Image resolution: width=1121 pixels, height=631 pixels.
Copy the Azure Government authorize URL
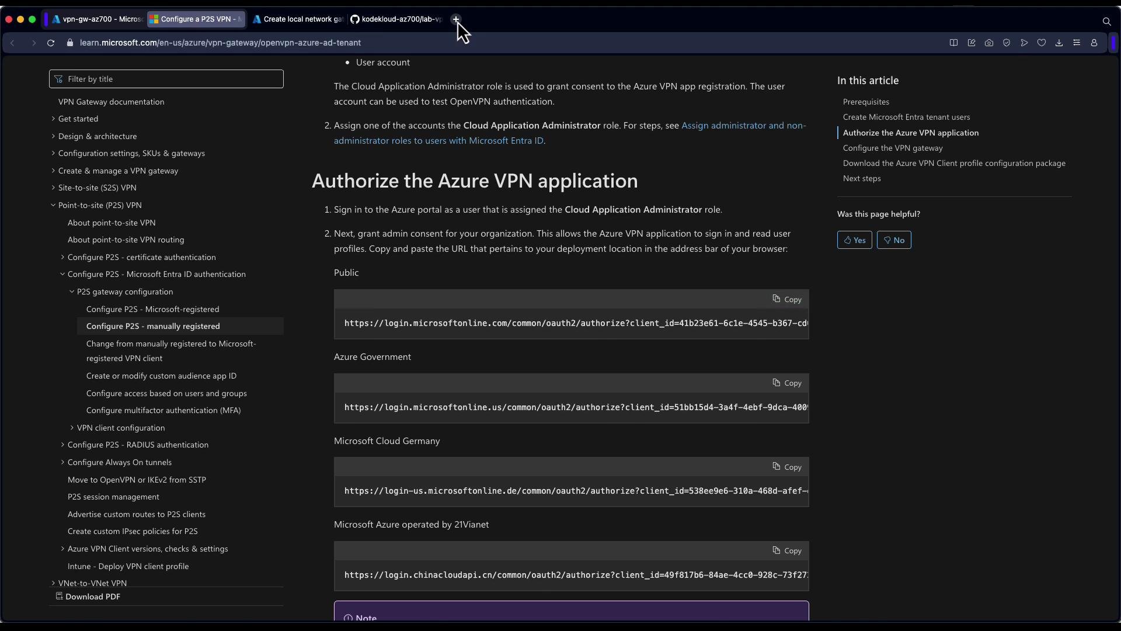coord(787,383)
